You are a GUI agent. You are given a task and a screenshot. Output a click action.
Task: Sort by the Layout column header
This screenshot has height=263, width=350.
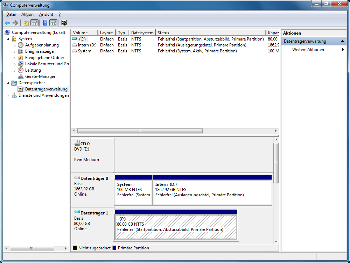[x=107, y=32]
